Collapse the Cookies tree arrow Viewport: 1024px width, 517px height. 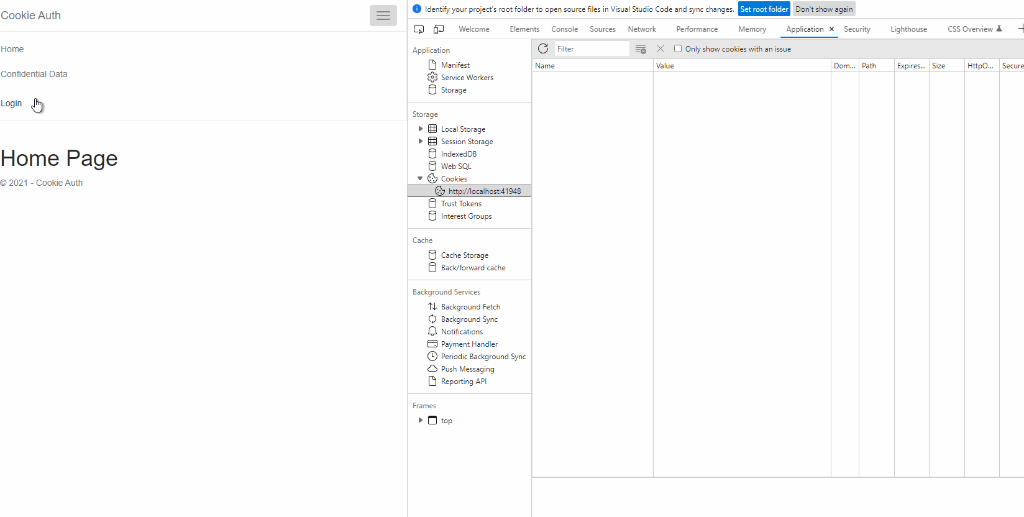tap(420, 178)
